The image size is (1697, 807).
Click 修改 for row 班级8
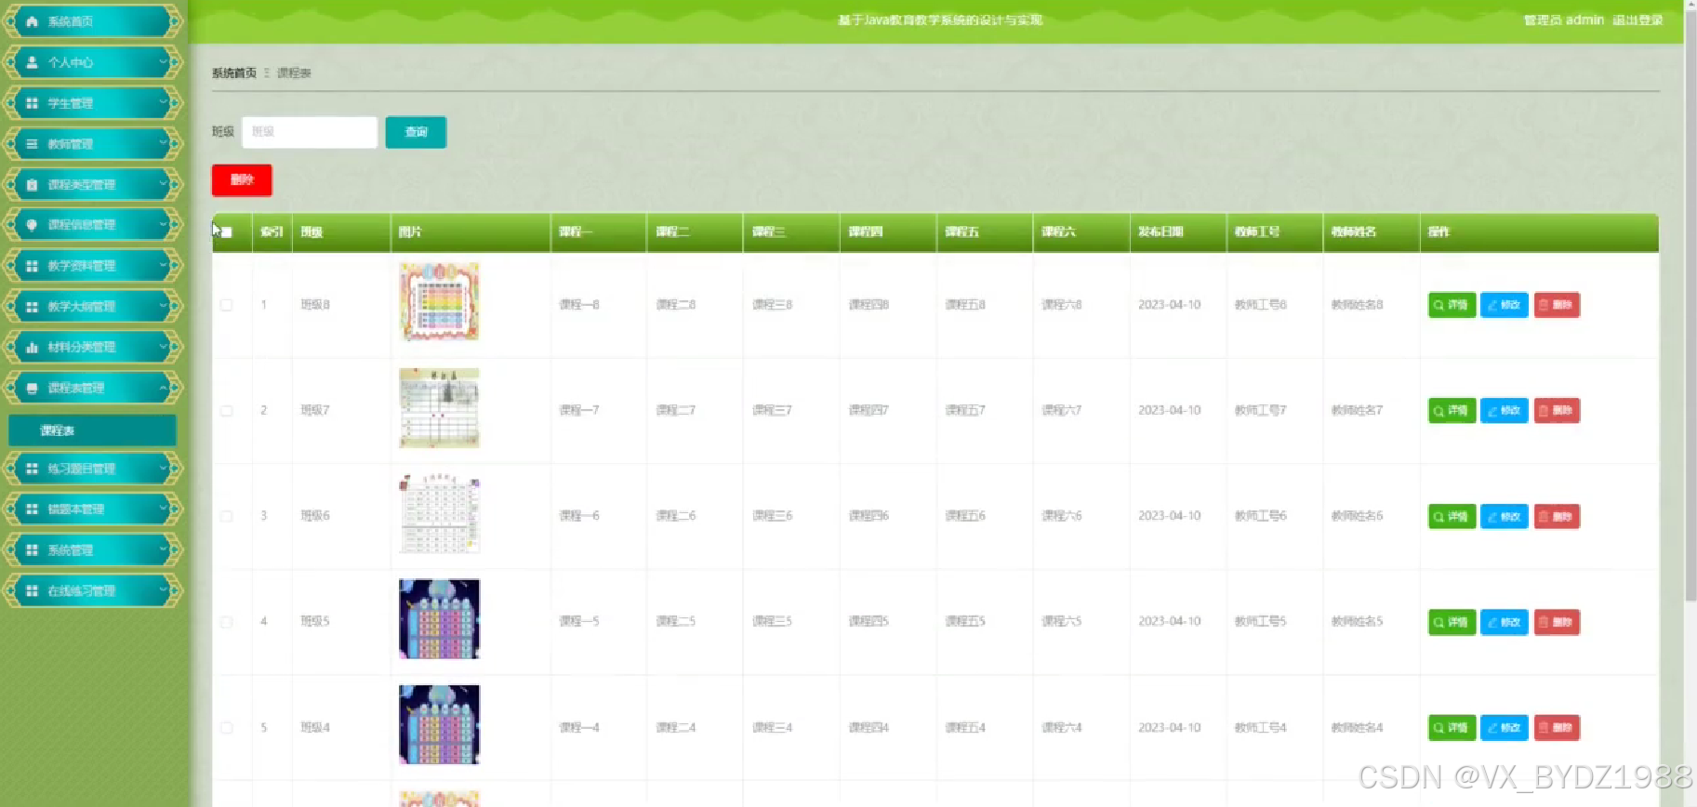coord(1504,305)
